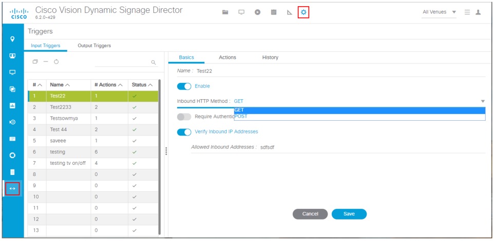Open the content folder icon in top bar
This screenshot has width=496, height=241.
click(225, 12)
